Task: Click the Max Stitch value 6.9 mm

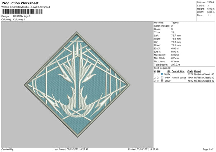Action: coord(175,55)
